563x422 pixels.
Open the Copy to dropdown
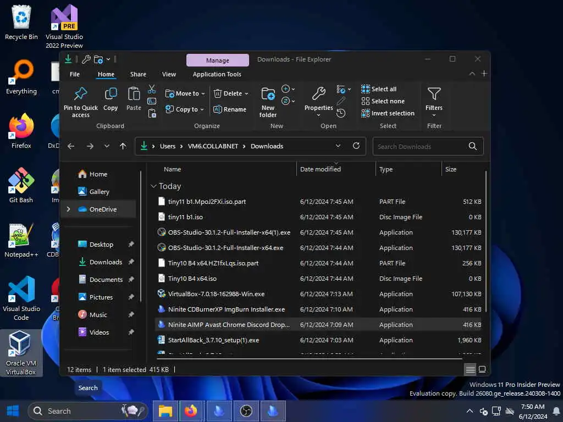click(x=185, y=109)
